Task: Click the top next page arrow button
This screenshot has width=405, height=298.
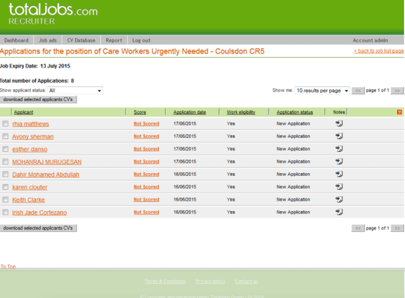Action: pyautogui.click(x=398, y=90)
